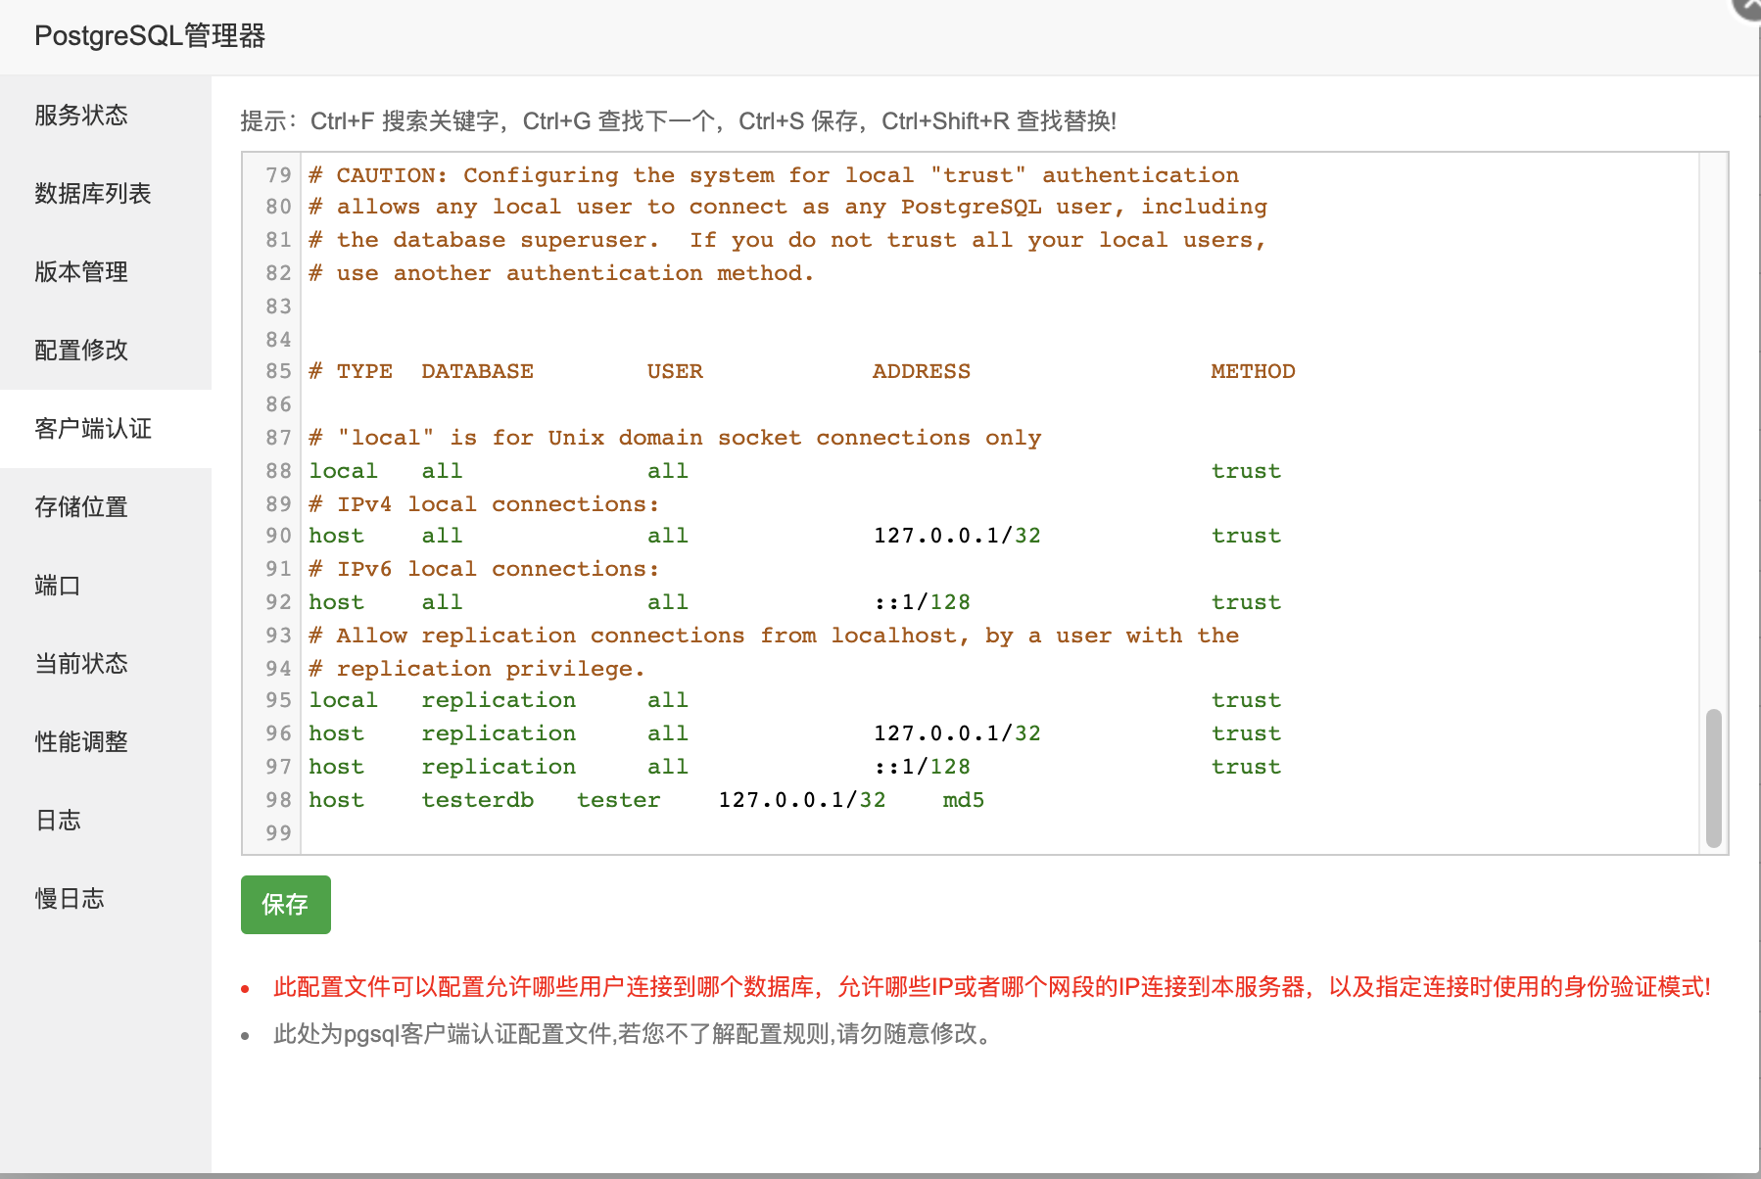Image resolution: width=1761 pixels, height=1179 pixels.
Task: Click 127.0.0.1/32 address on line 90
Action: click(x=957, y=536)
